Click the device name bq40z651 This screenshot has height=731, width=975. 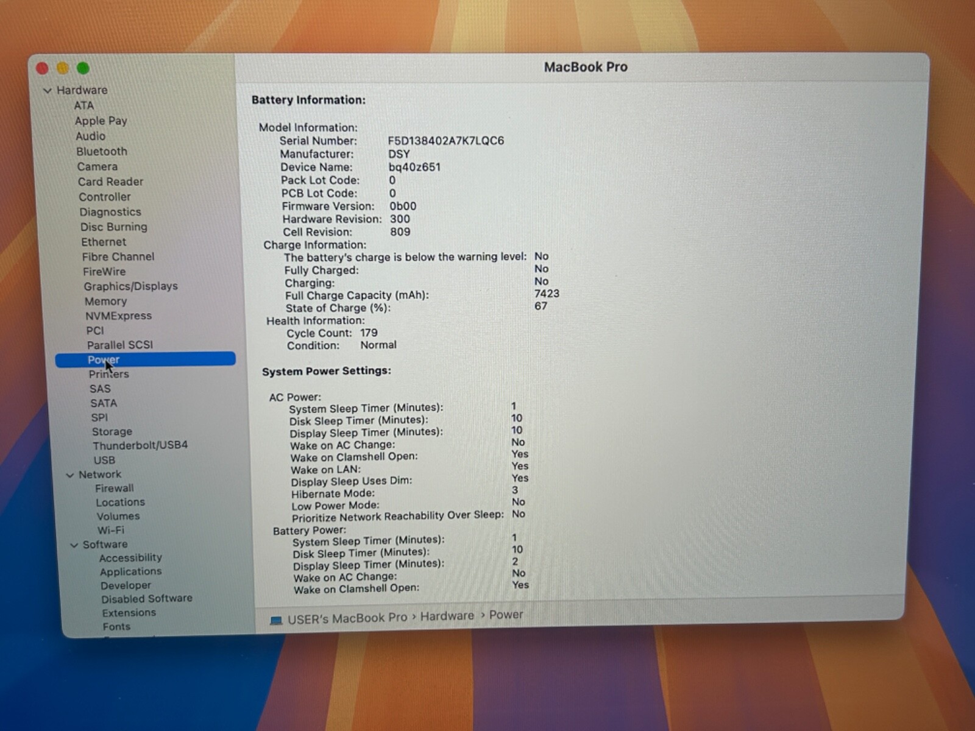414,167
